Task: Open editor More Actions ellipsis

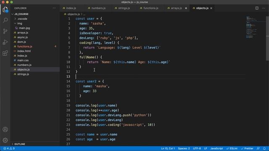Action: click(264, 8)
